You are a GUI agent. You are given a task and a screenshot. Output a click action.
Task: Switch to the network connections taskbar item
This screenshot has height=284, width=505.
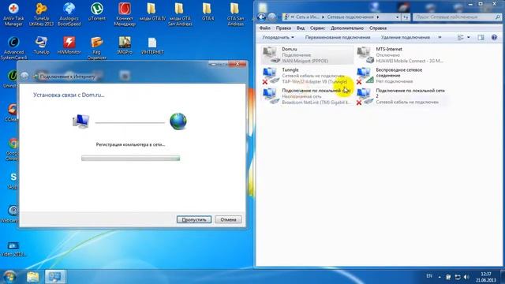pyautogui.click(x=54, y=277)
